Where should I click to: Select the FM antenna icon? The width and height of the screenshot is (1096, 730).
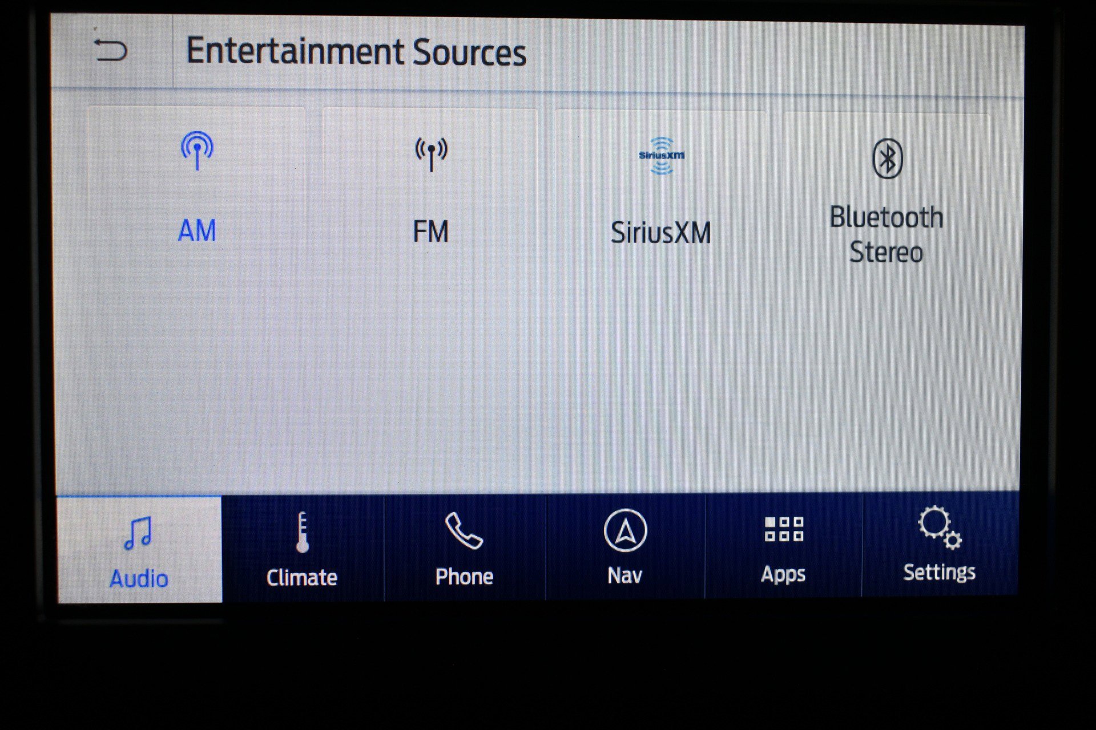coord(431,154)
